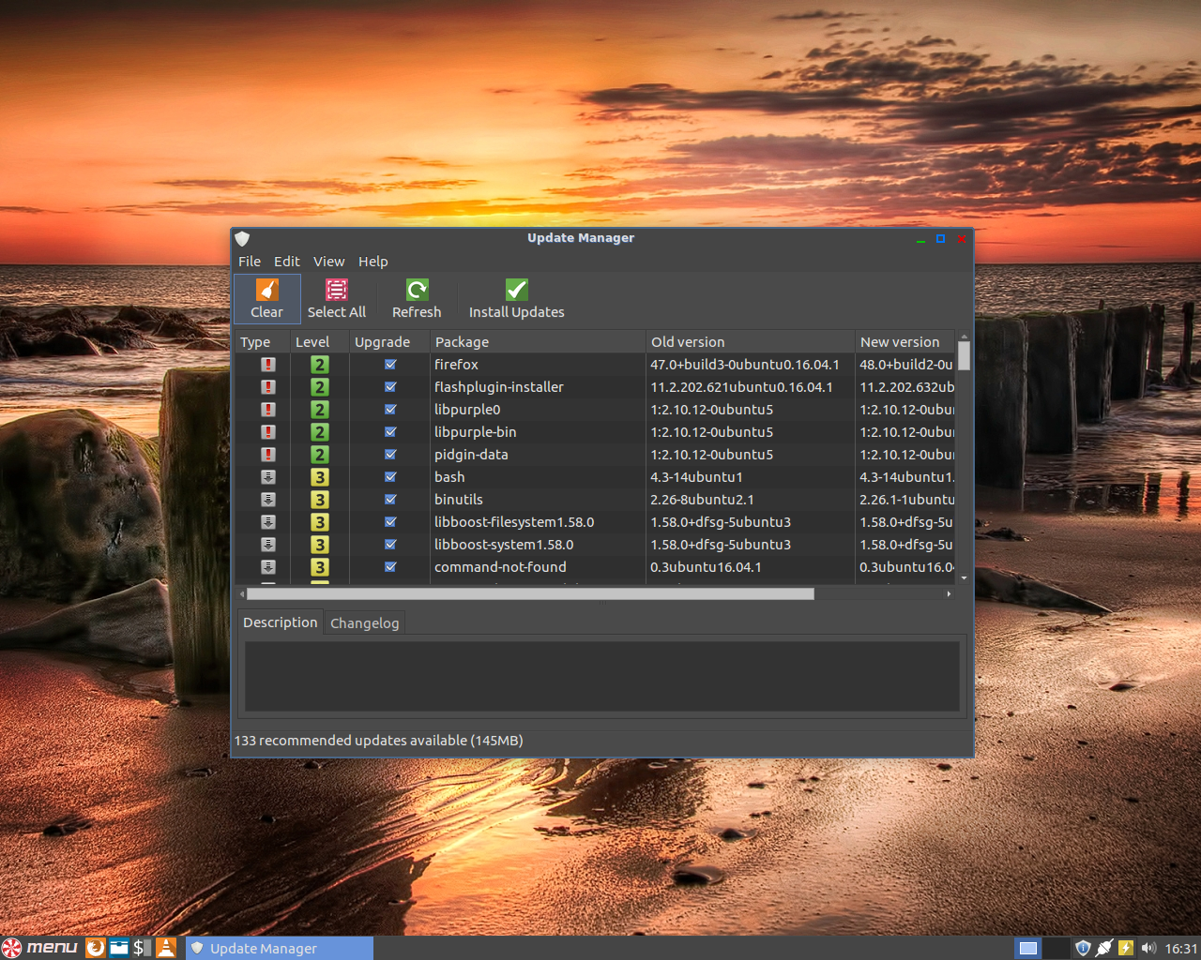Deselect the bash upgrade checkbox
The width and height of the screenshot is (1201, 960).
(x=390, y=477)
